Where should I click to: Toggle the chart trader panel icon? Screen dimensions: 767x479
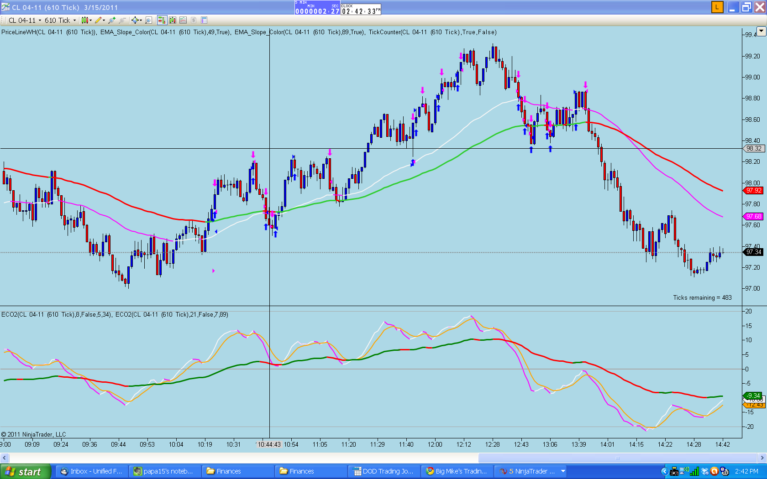coord(162,20)
